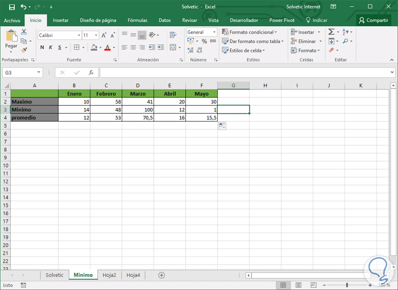Viewport: 398px width, 290px height.
Task: Increase font size with the large A icon
Action: (x=103, y=35)
